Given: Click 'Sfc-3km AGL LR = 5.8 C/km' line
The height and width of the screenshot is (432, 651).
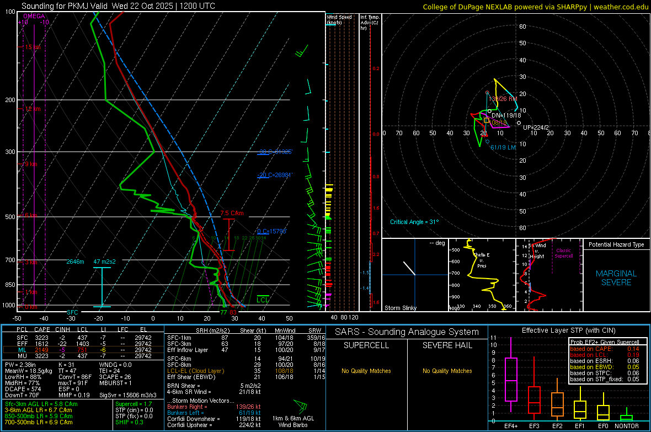Looking at the screenshot, I should [x=41, y=404].
